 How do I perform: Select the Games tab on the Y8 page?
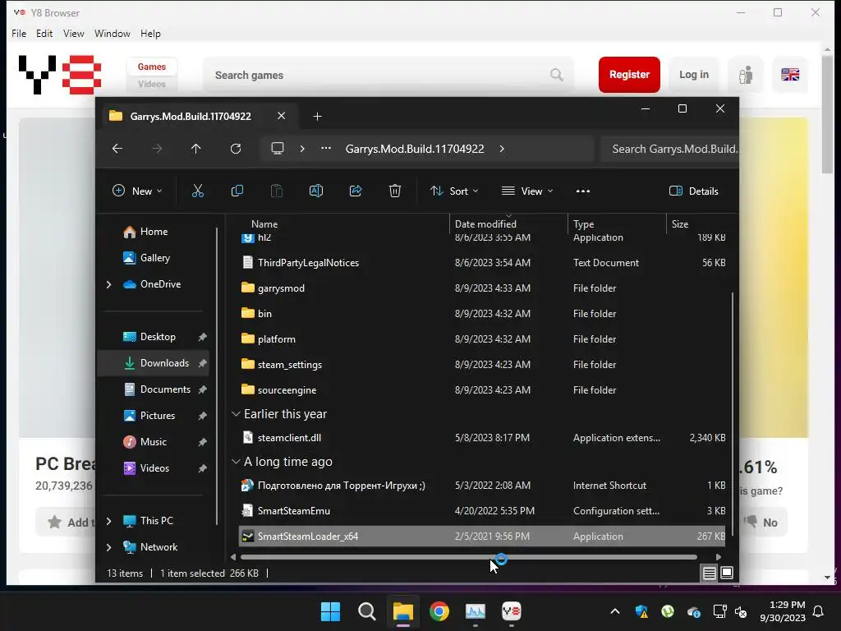click(152, 67)
